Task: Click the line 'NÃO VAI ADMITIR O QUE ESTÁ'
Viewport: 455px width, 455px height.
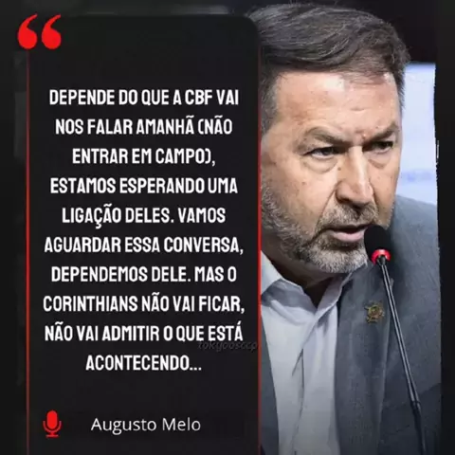Action: tap(144, 333)
